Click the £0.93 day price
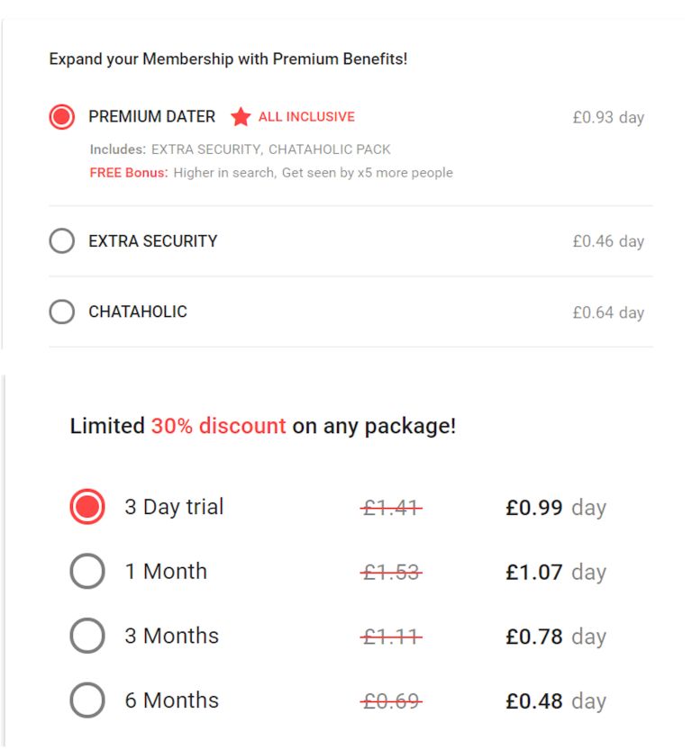 pyautogui.click(x=608, y=118)
